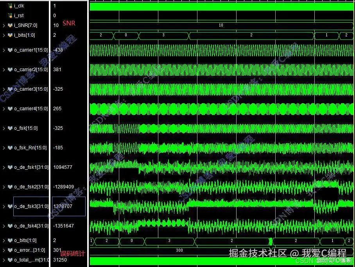Click the o_fsk_Rn value -185
The height and width of the screenshot is (267, 355).
[x=58, y=148]
